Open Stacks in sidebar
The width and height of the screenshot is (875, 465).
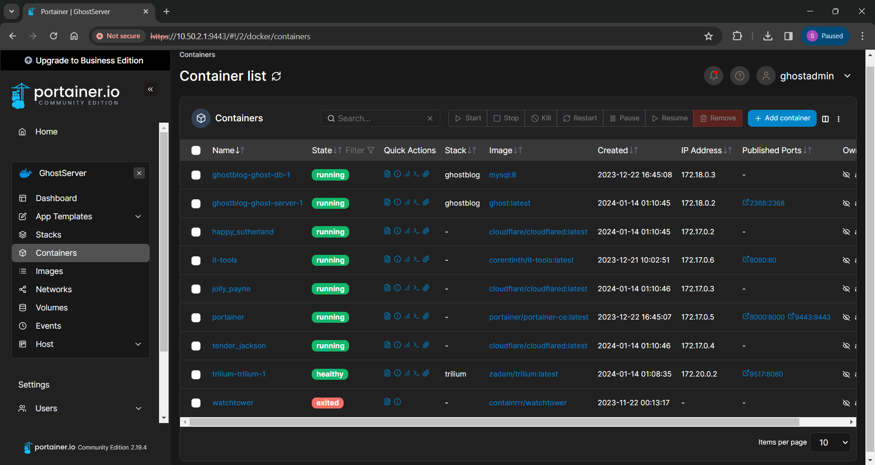click(x=81, y=235)
